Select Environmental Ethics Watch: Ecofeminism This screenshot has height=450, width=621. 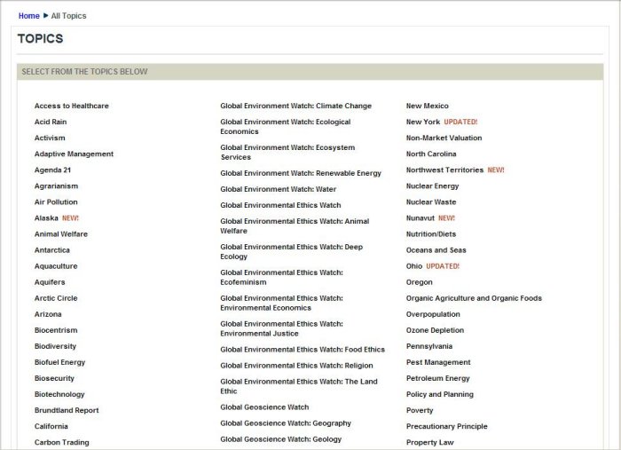click(281, 277)
